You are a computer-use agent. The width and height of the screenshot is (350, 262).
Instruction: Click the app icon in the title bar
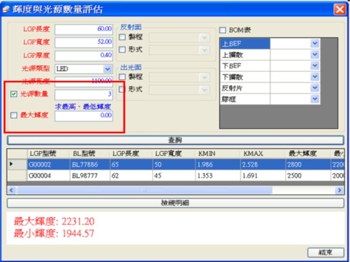coord(5,9)
